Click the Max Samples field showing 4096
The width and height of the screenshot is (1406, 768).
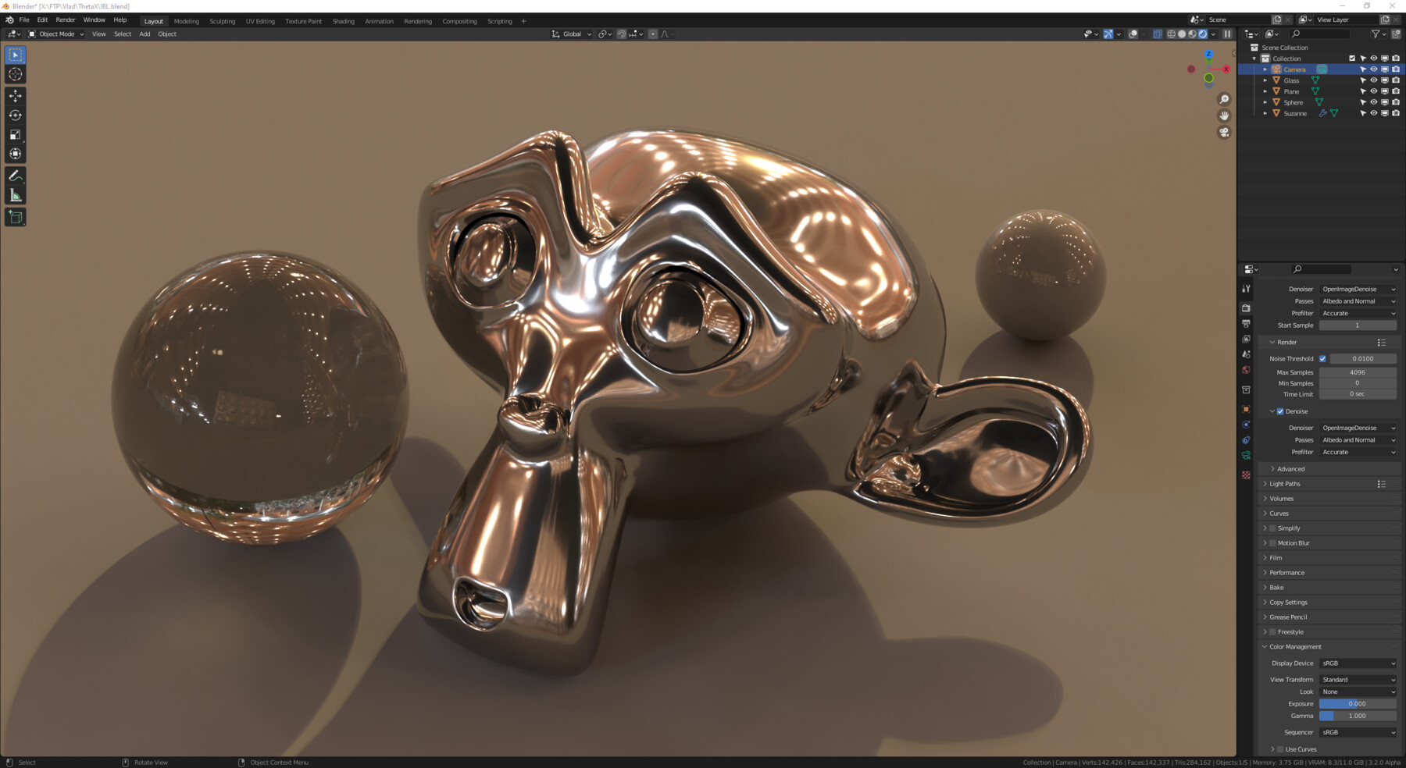tap(1358, 372)
